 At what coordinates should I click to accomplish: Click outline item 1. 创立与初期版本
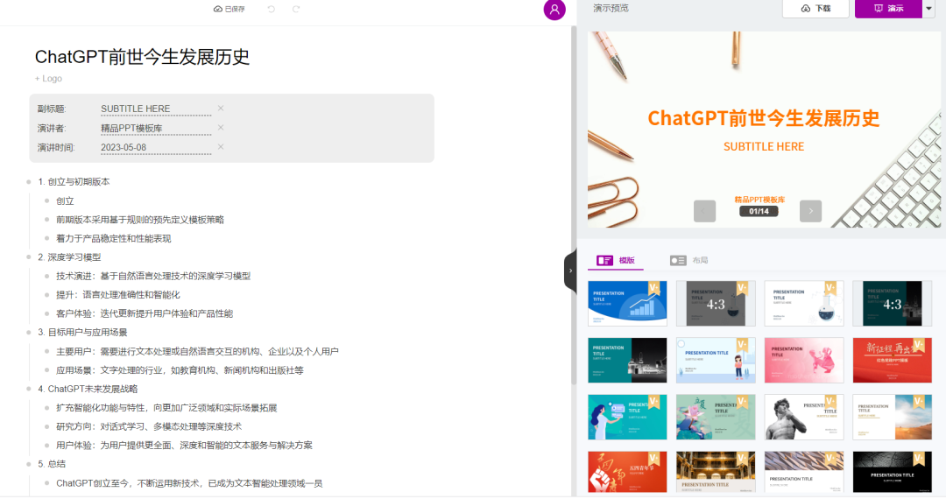tap(74, 181)
